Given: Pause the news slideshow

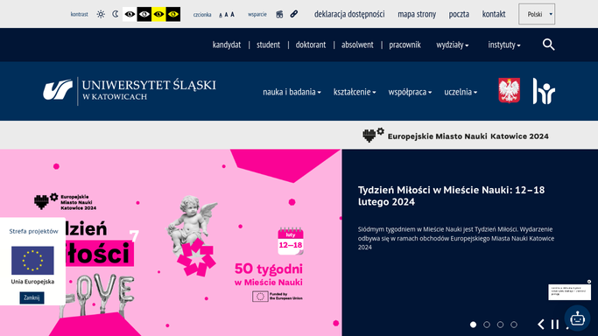Looking at the screenshot, I should point(555,325).
